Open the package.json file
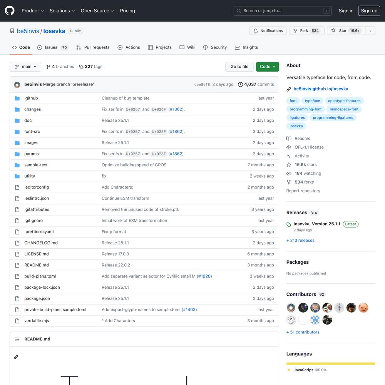 tap(37, 299)
